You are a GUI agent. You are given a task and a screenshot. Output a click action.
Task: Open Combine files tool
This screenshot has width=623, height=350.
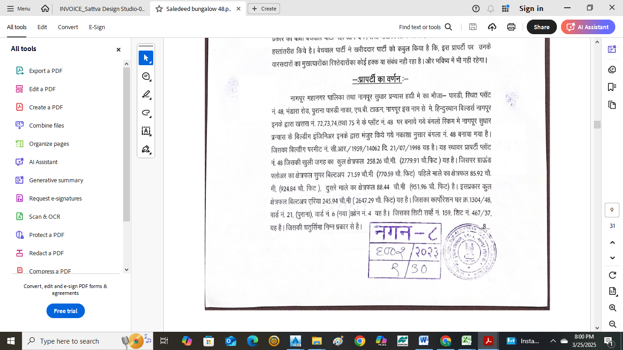47,125
